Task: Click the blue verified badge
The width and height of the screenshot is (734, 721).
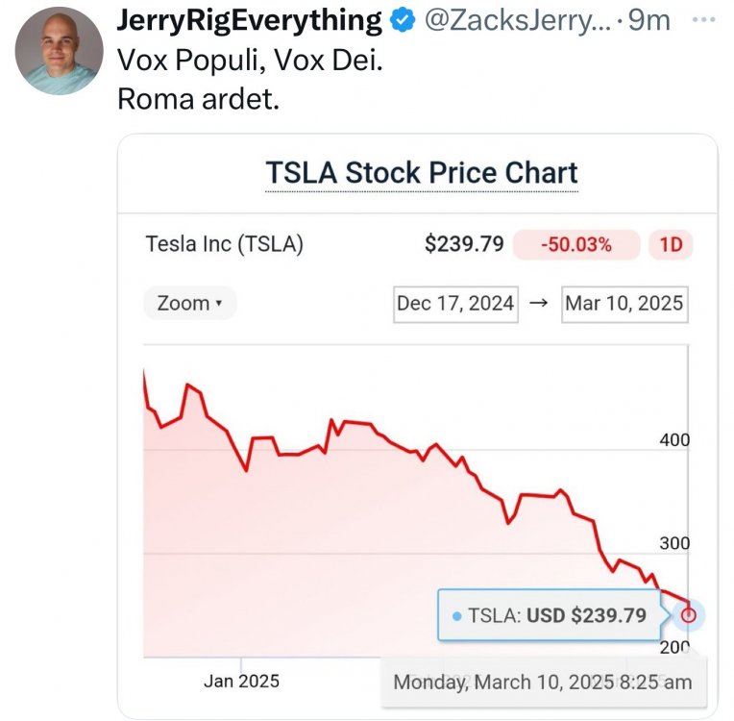Action: tap(404, 20)
